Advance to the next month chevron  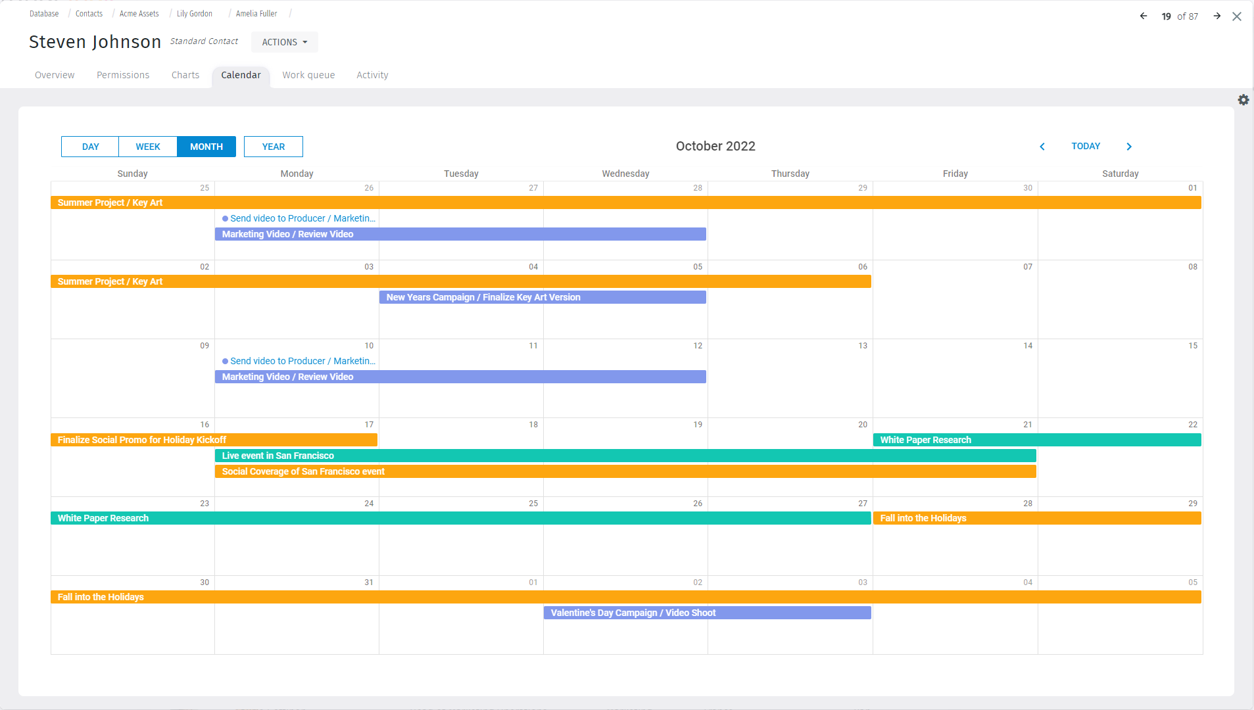[1128, 146]
